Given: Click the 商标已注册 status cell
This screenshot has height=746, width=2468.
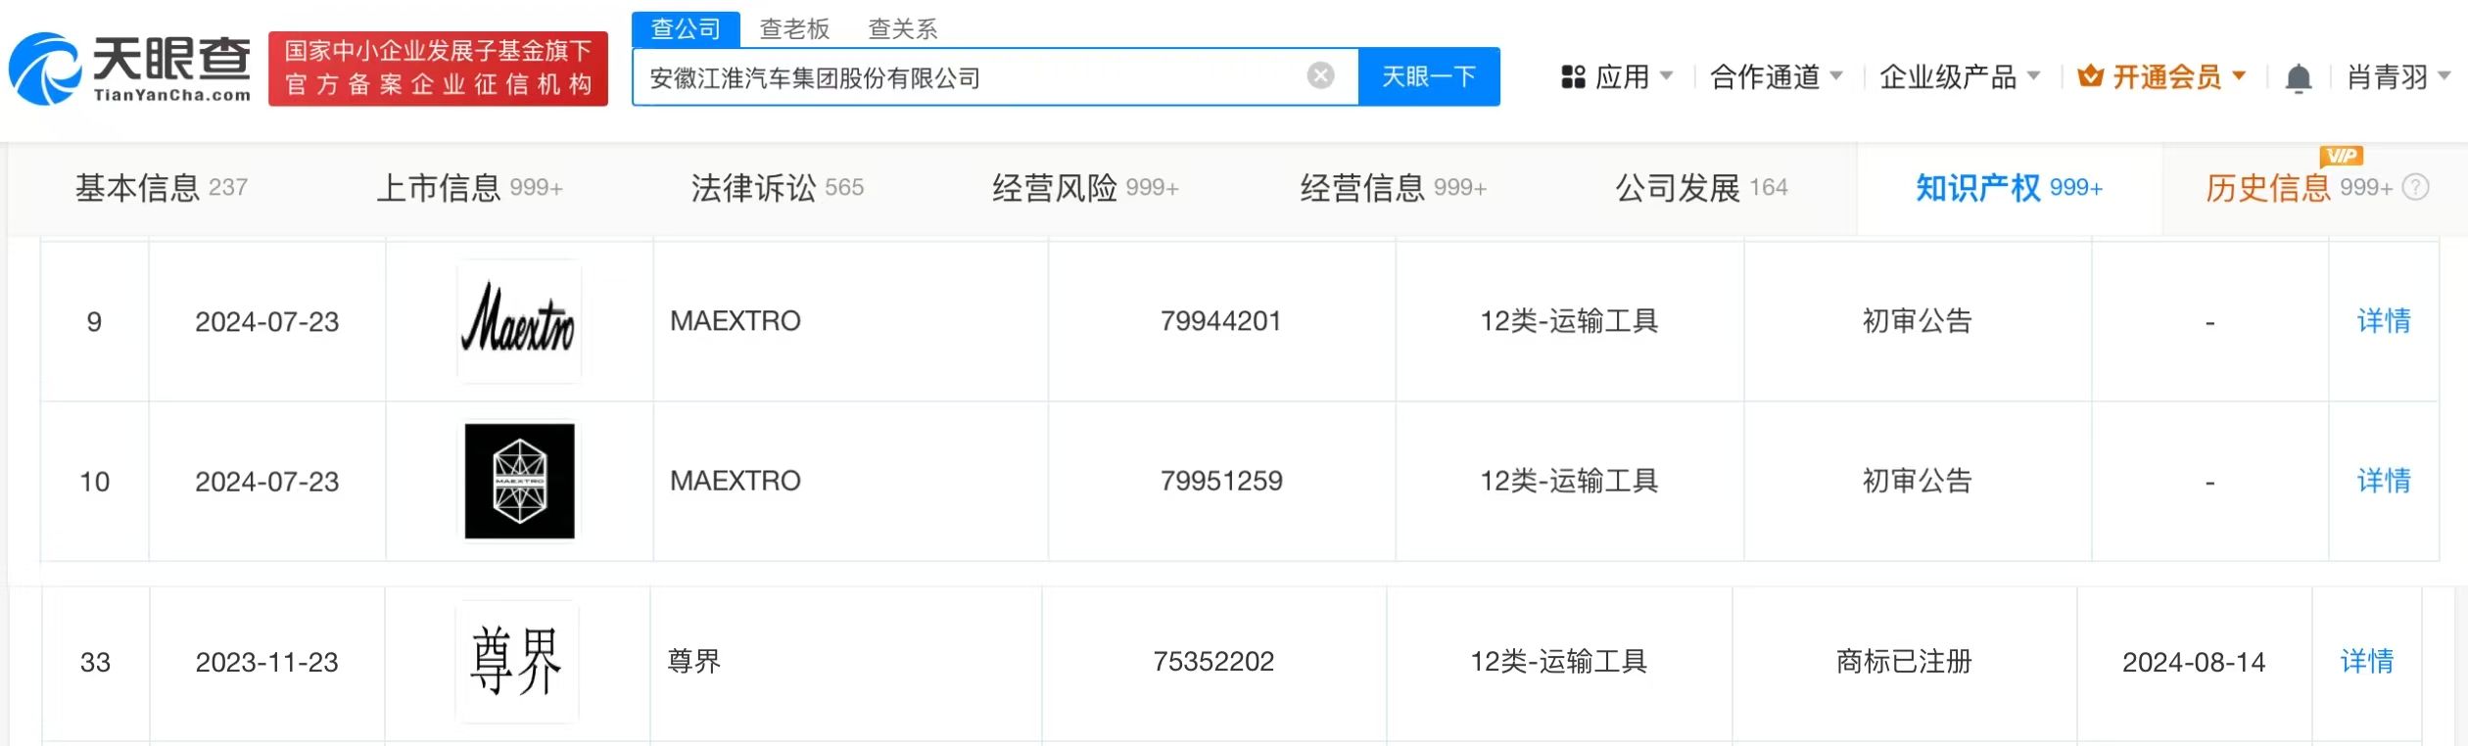Looking at the screenshot, I should [1904, 662].
